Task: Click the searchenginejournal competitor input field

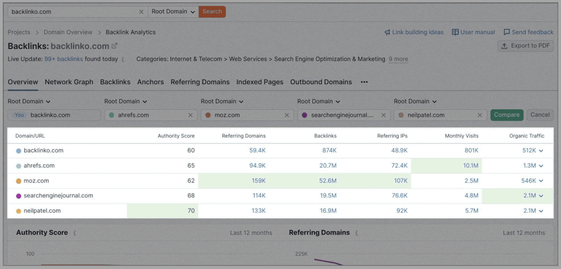Action: (342, 115)
